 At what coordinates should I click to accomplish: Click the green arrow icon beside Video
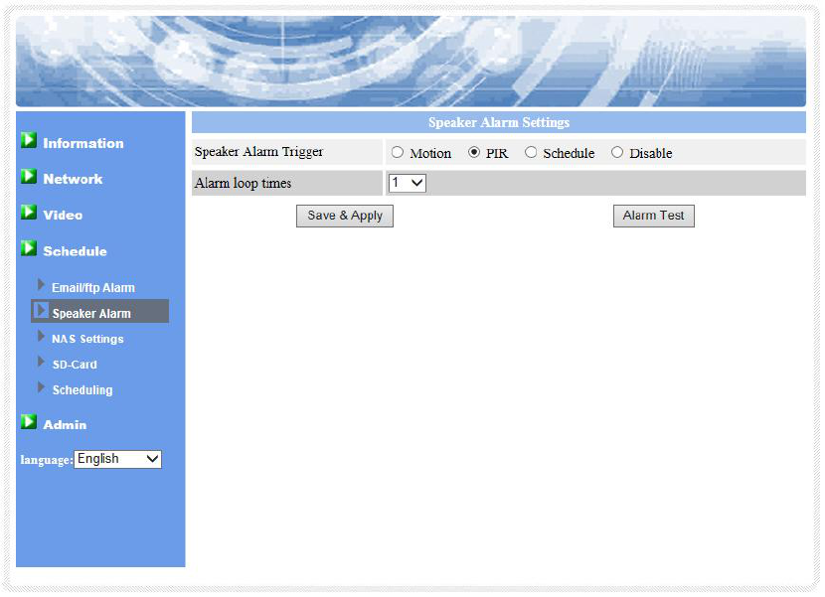coord(29,212)
